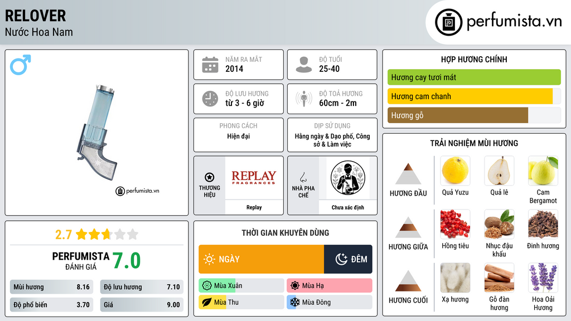Click the perfumista.vn bottle logo icon
This screenshot has width=571, height=321.
pos(448,22)
